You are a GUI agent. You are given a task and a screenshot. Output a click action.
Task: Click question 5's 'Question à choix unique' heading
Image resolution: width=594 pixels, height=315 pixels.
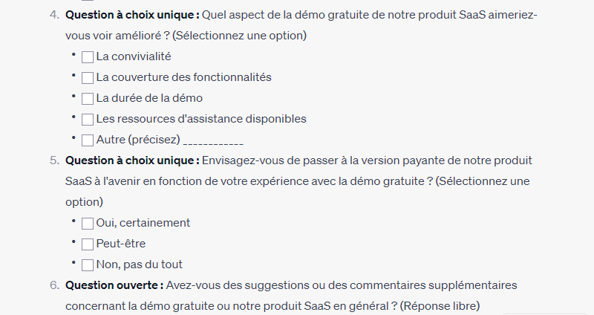coord(132,160)
